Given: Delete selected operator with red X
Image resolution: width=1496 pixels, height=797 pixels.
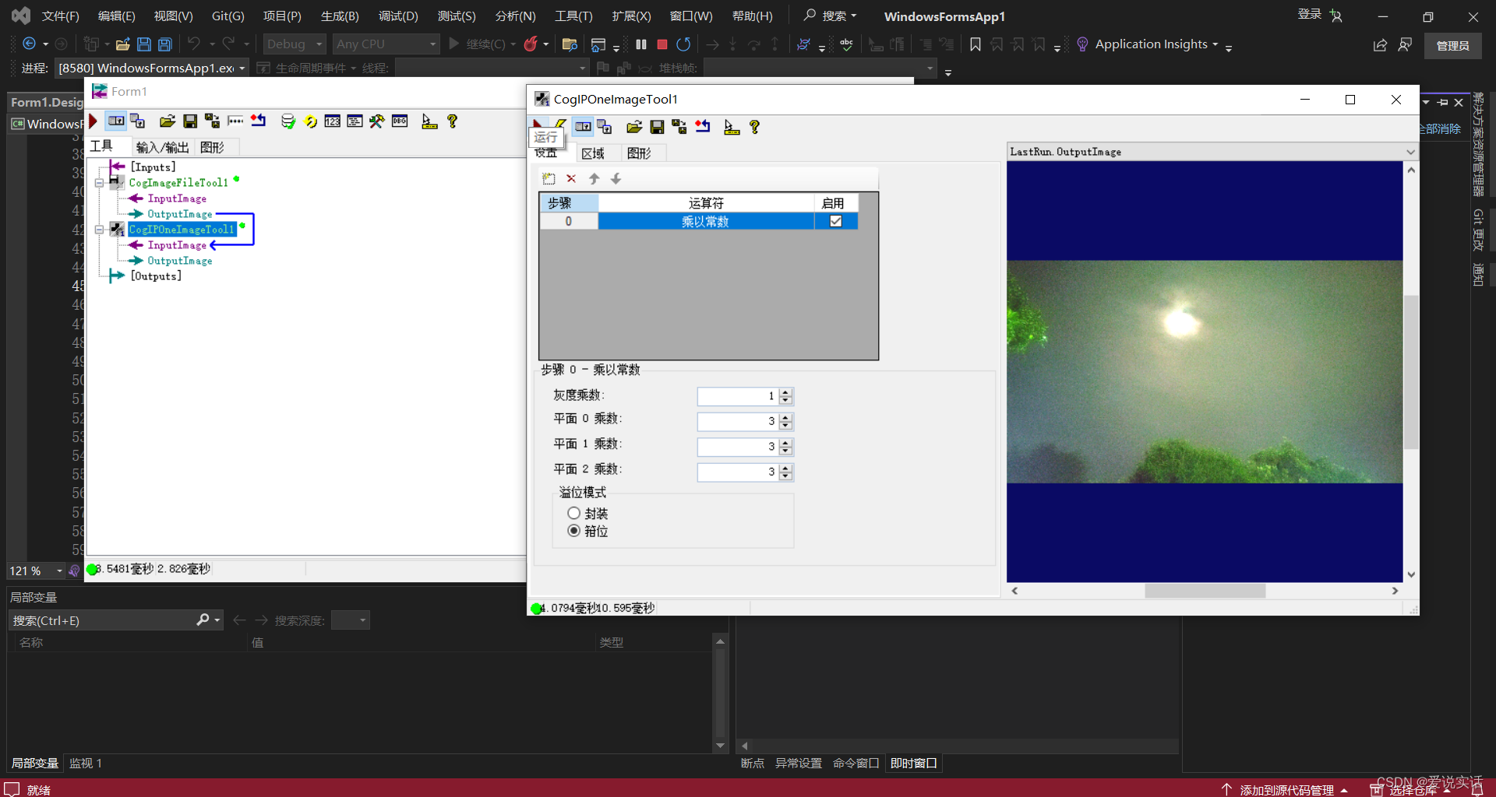Looking at the screenshot, I should [571, 179].
